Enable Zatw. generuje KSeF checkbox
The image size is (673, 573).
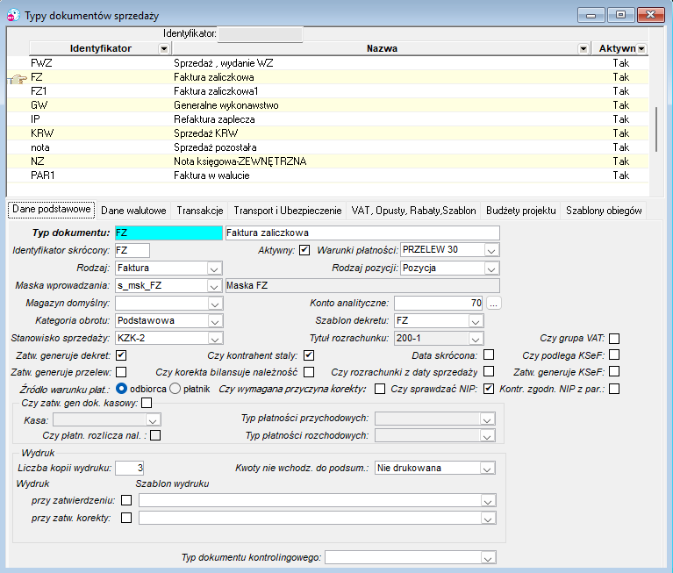click(x=614, y=371)
